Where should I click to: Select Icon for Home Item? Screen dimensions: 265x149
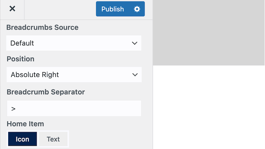coord(23,139)
